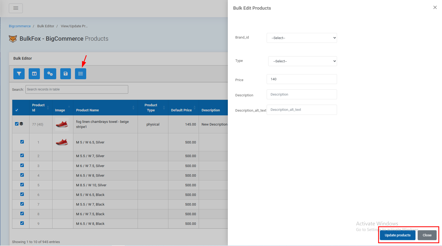Uncheck the M 8.5 / W 10, Silver row
442x246 pixels.
(22, 185)
